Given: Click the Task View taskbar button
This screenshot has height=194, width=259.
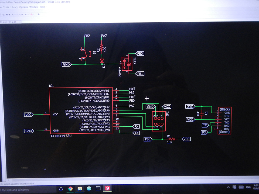Looking at the screenshot, I should pyautogui.click(x=61, y=189).
